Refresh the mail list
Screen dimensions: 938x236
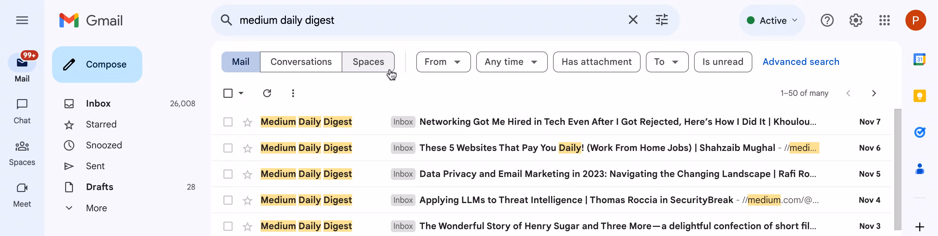point(267,93)
